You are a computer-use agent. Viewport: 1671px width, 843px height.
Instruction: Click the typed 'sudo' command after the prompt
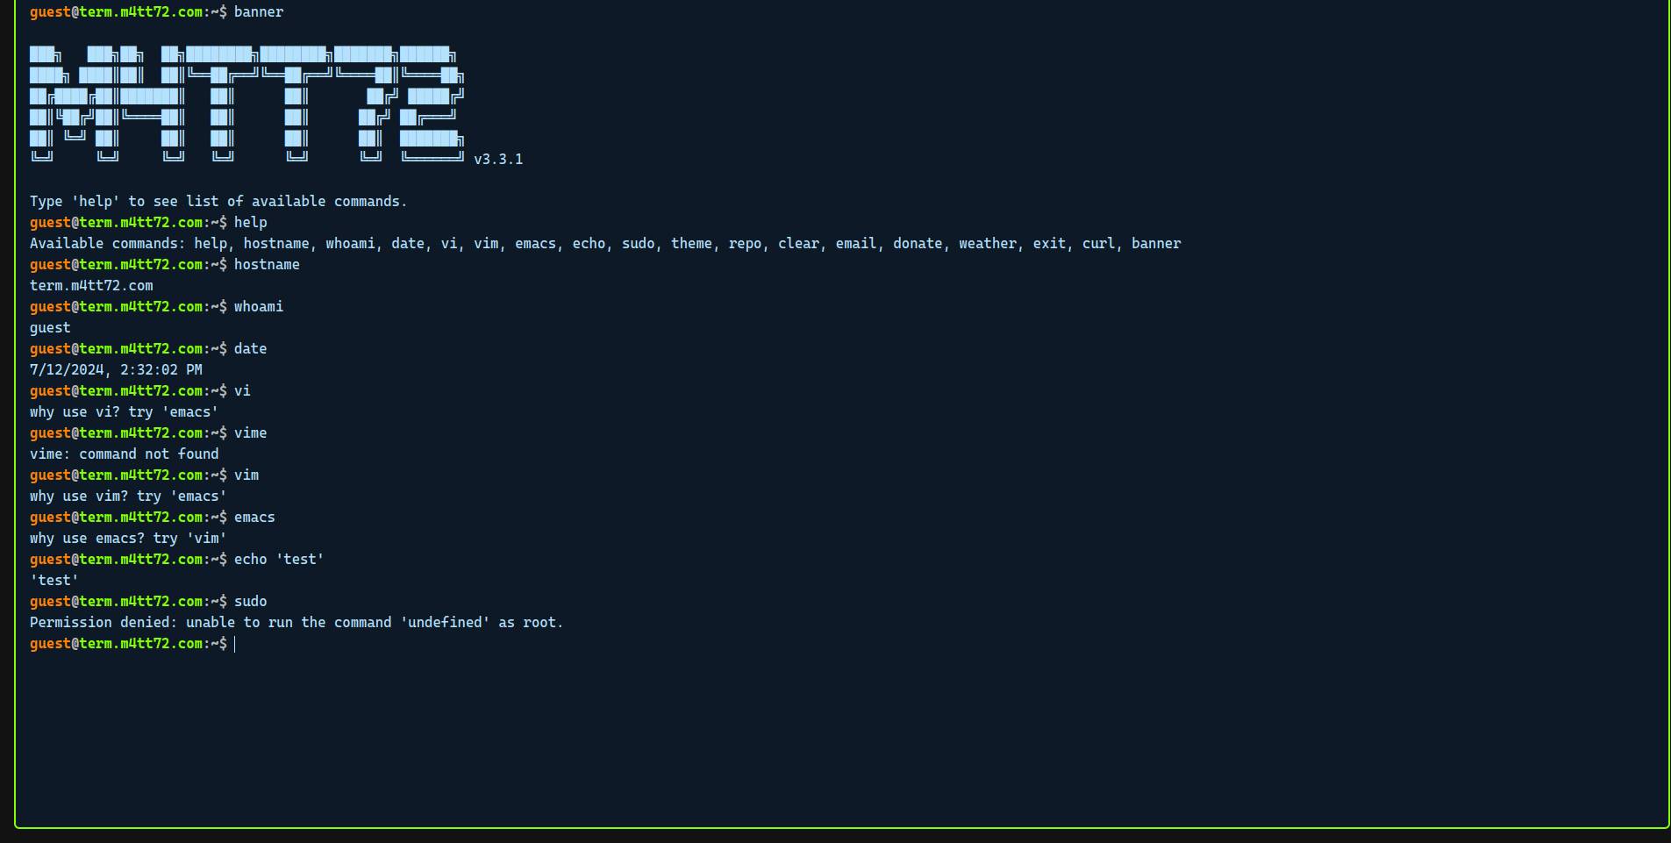coord(251,602)
